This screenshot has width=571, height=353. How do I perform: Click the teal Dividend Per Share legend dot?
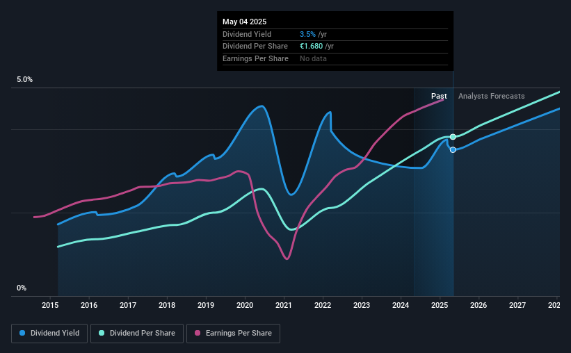tap(102, 333)
